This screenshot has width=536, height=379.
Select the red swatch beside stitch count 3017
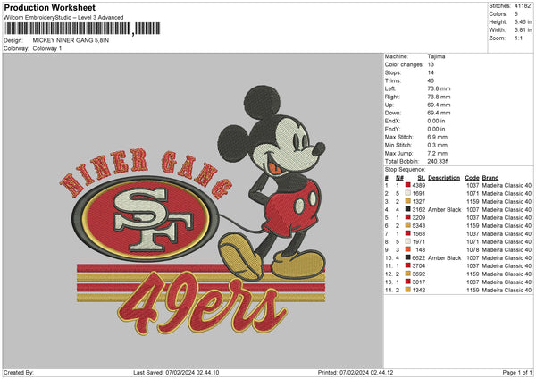pos(408,282)
